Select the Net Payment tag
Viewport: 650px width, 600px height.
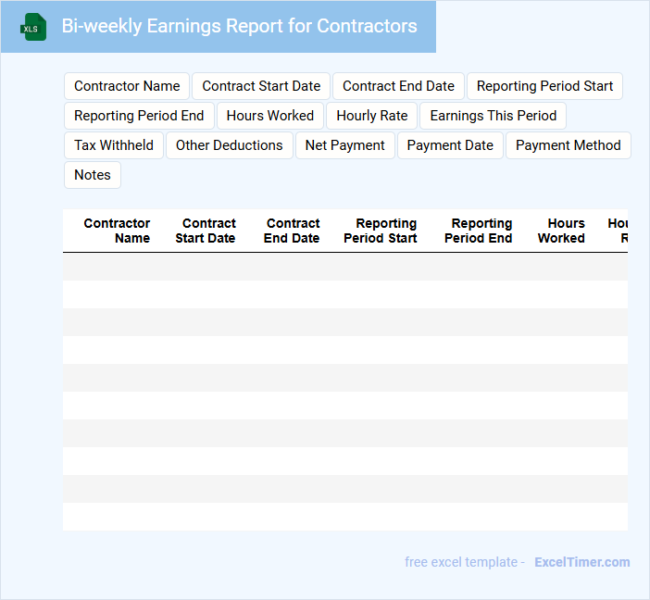click(344, 145)
